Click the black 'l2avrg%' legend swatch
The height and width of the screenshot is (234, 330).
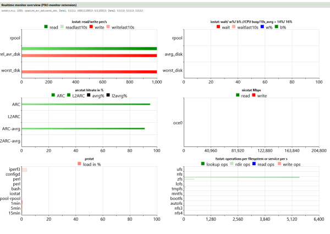click(108, 95)
